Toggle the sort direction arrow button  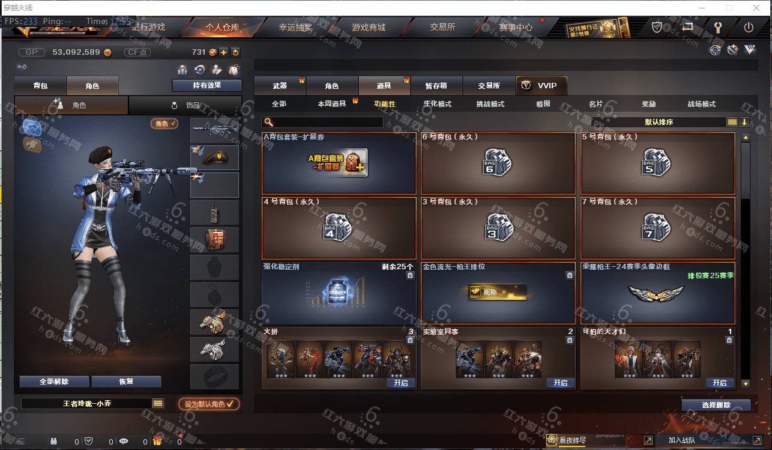[744, 122]
